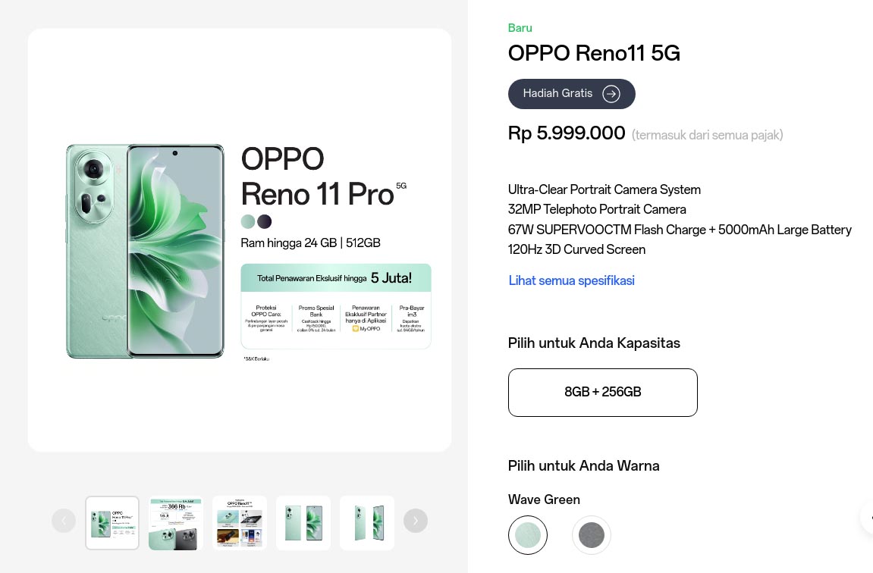The width and height of the screenshot is (873, 573).
Task: Click the Total Penawaran Eksklusif promo banner
Action: coord(336,307)
